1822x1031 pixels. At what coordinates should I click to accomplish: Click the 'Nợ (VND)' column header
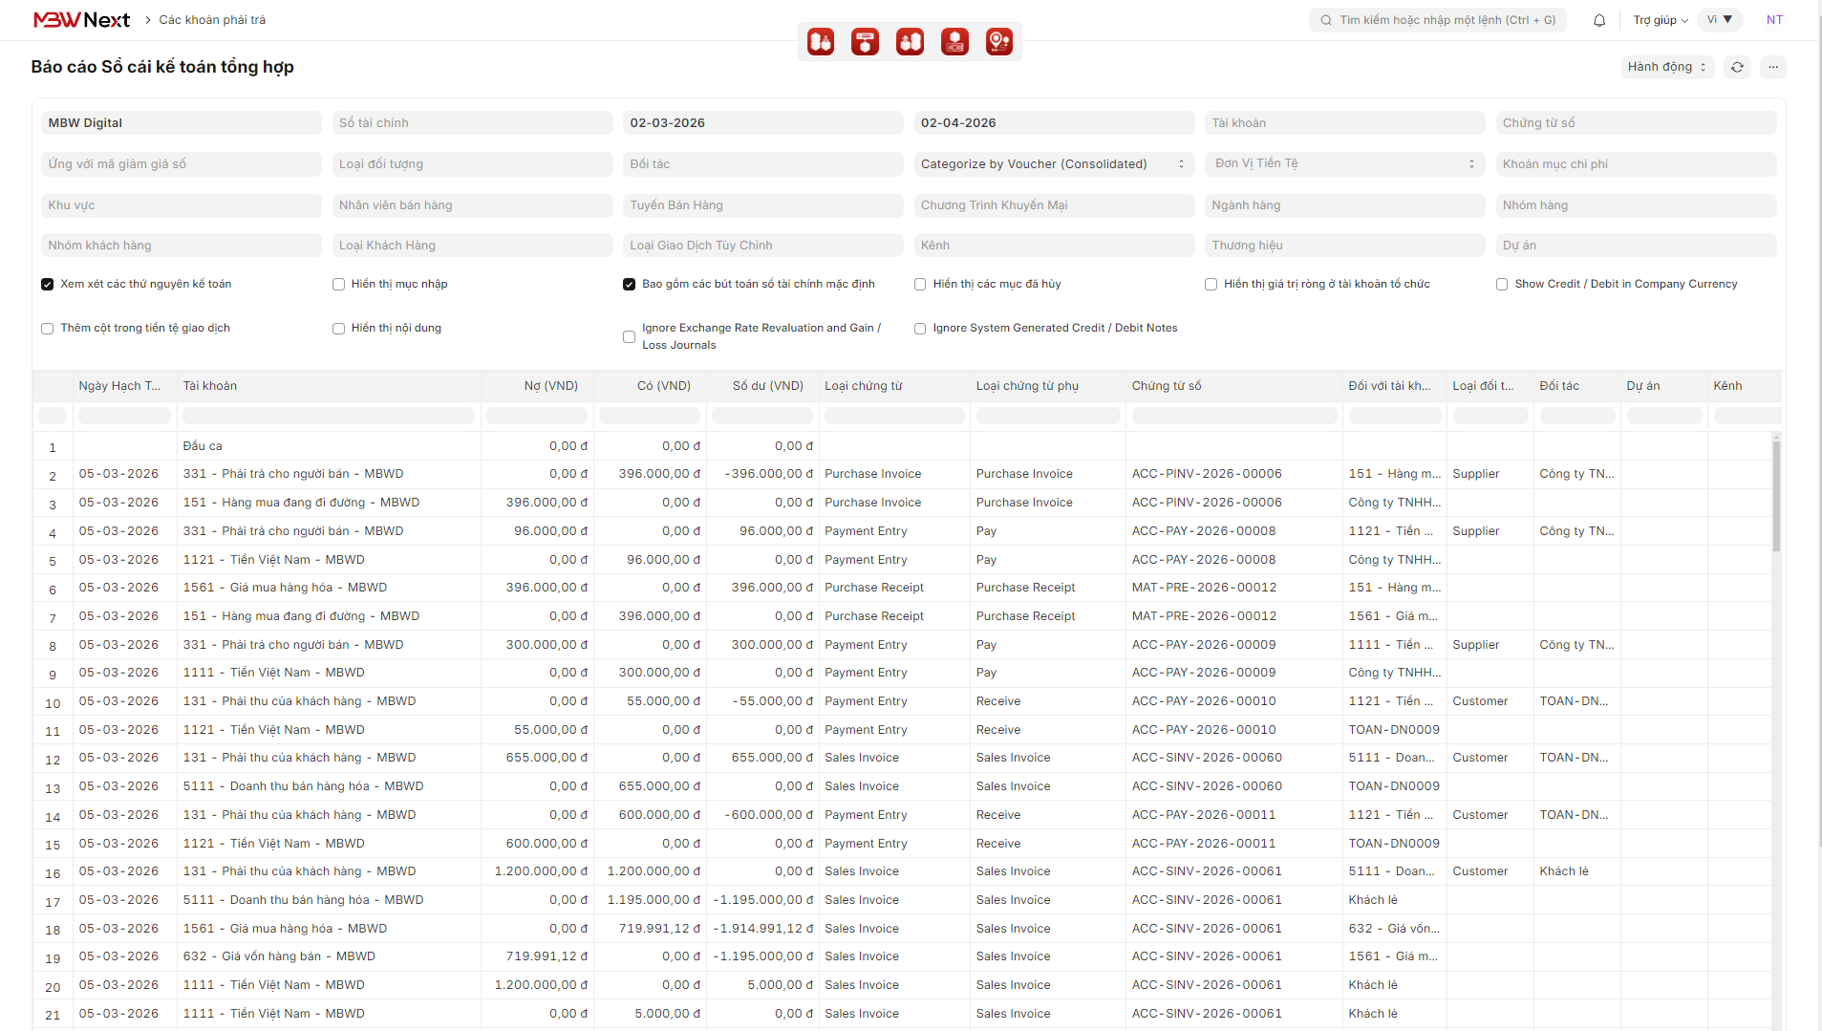tap(537, 386)
